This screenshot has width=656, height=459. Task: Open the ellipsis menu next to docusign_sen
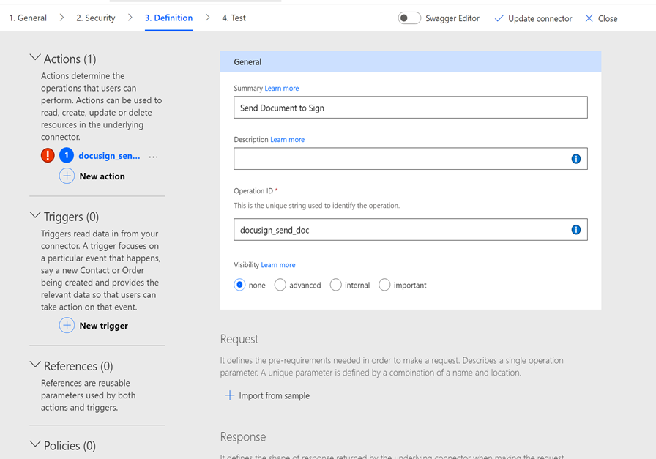click(152, 155)
